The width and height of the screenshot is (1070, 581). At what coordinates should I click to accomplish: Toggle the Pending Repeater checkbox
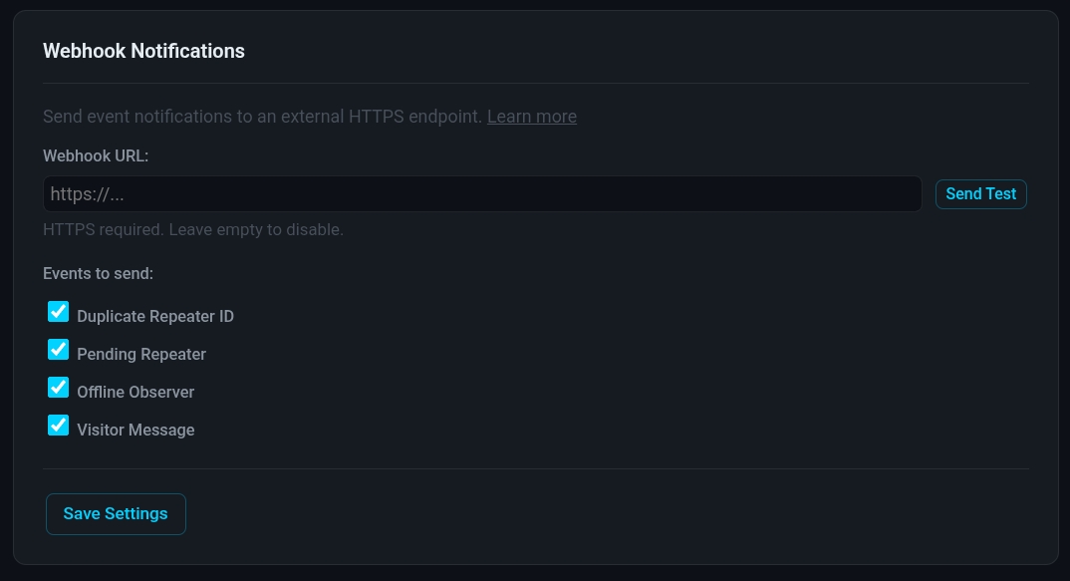click(59, 351)
